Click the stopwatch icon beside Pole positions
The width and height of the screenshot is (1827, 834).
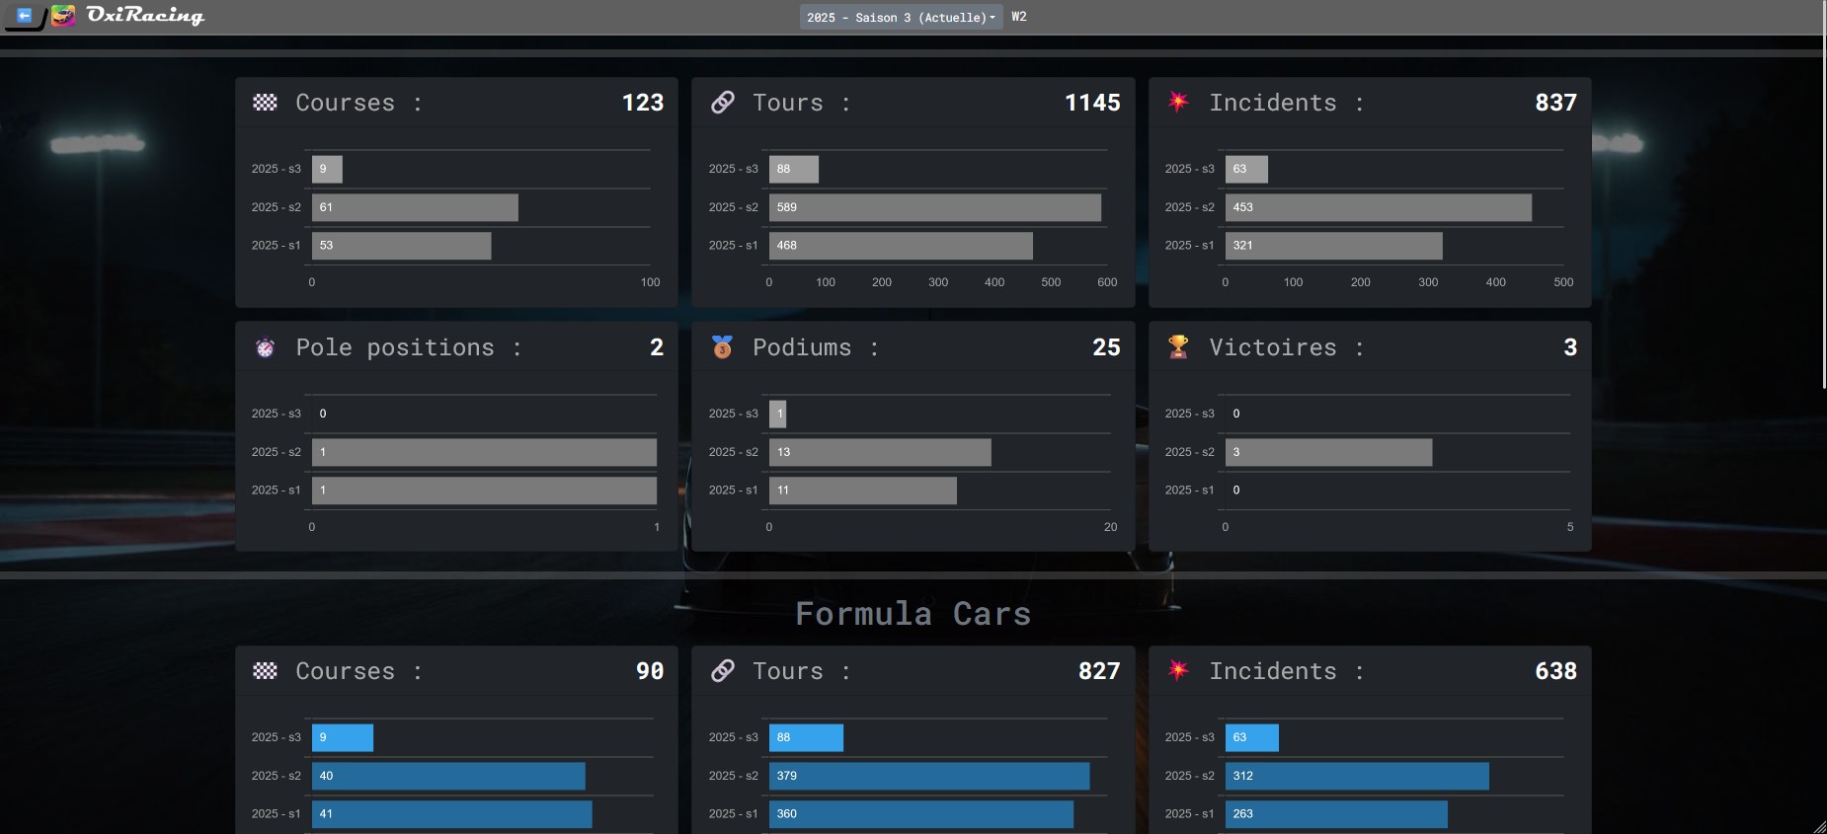tap(265, 347)
